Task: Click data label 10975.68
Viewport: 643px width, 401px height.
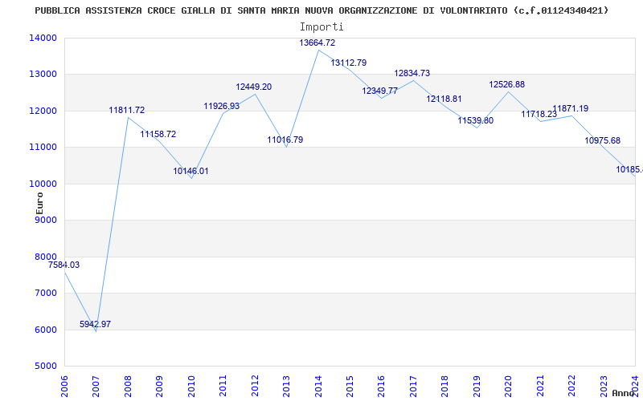Action: 602,140
